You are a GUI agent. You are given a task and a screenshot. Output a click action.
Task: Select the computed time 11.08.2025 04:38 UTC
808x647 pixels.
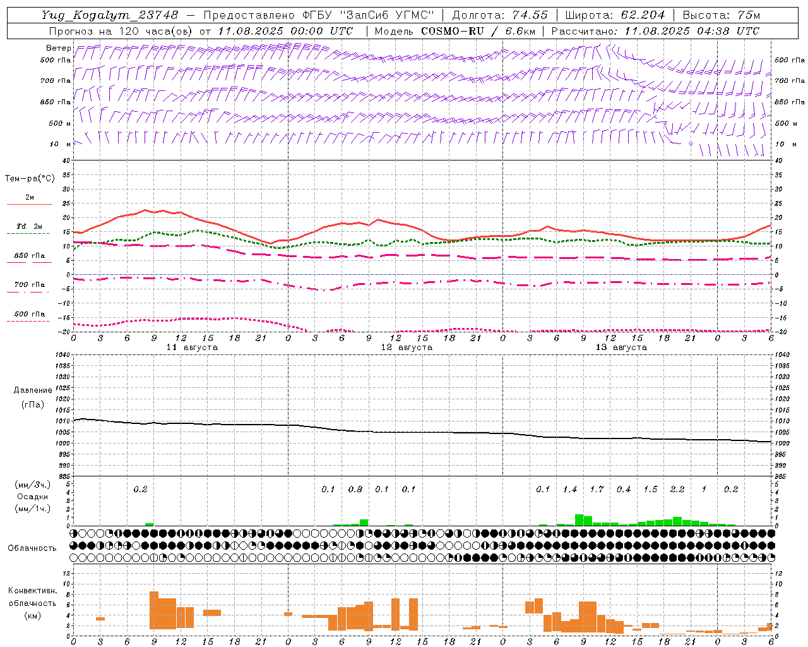(x=692, y=31)
